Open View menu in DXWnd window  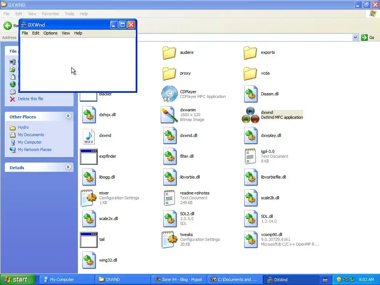coord(66,33)
